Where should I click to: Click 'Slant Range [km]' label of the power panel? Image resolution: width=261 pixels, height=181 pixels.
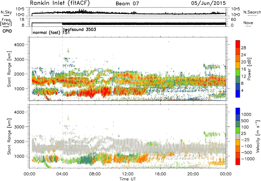click(9, 69)
